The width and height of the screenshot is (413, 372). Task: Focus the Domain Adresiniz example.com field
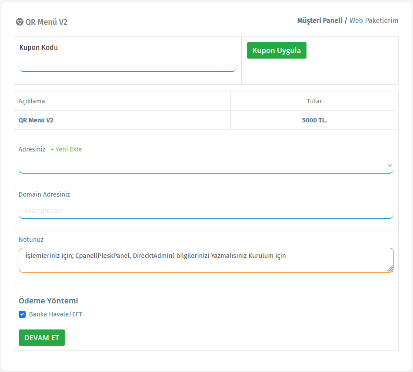click(x=206, y=211)
